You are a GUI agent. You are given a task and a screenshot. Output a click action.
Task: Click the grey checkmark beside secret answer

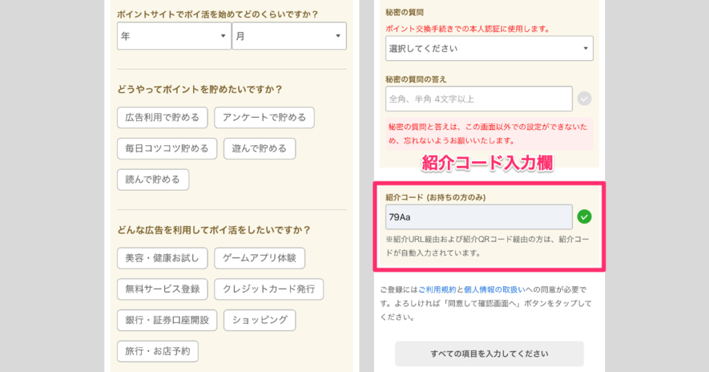pos(584,98)
